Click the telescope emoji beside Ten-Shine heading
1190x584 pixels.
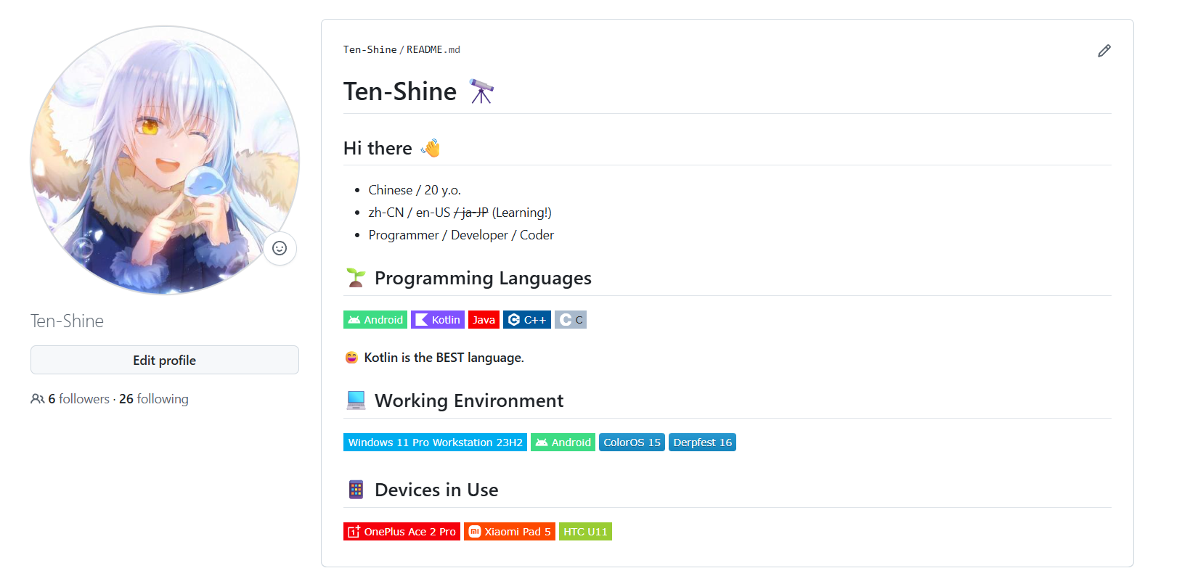[x=481, y=91]
